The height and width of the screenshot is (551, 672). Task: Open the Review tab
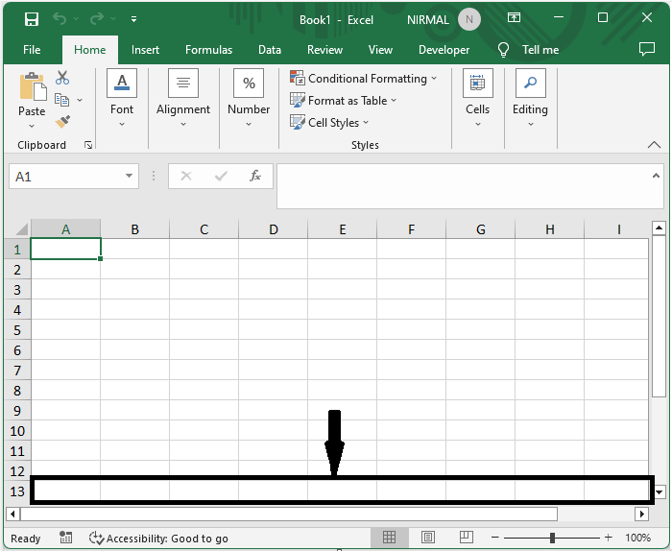click(x=324, y=50)
